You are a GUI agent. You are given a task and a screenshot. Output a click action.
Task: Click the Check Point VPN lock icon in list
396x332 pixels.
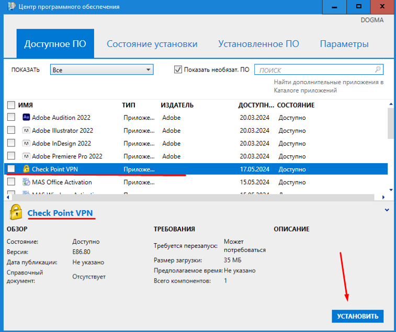pyautogui.click(x=27, y=169)
